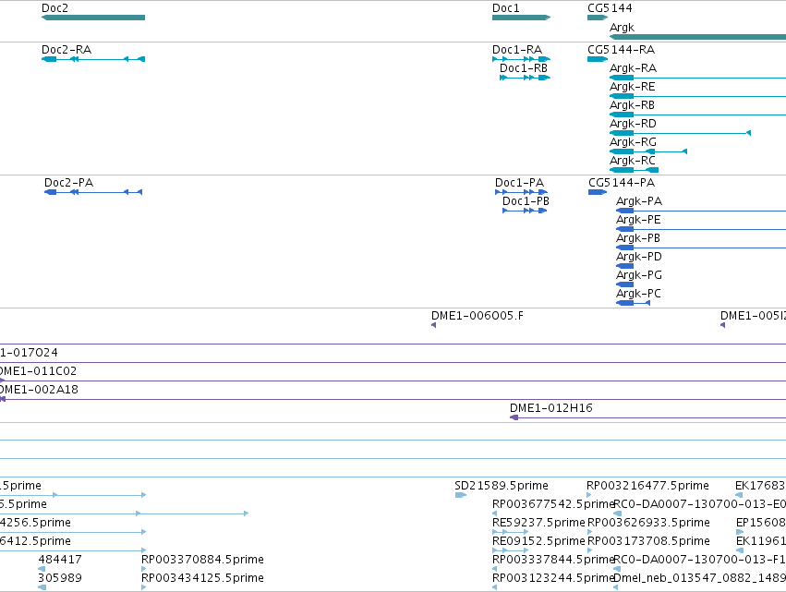Click the RP003216477.5prime EST label
The image size is (786, 592).
click(647, 486)
